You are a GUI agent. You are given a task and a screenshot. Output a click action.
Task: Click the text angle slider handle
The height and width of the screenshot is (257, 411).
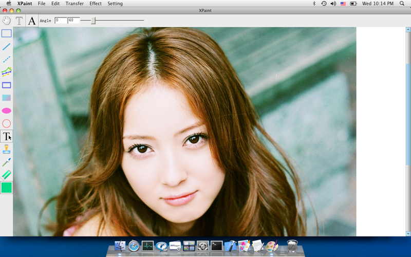[x=93, y=21]
